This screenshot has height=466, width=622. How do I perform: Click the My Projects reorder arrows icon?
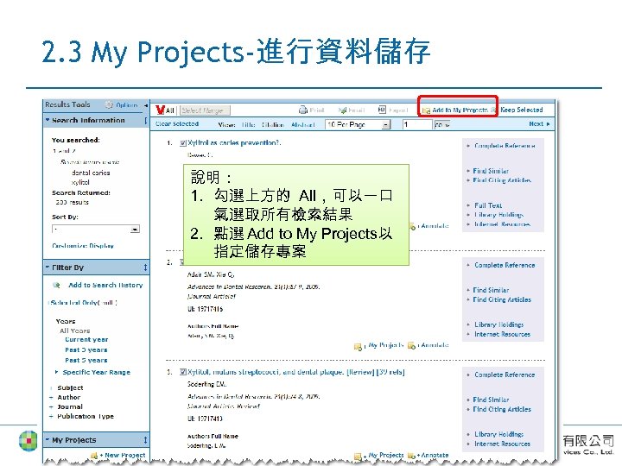click(x=145, y=440)
